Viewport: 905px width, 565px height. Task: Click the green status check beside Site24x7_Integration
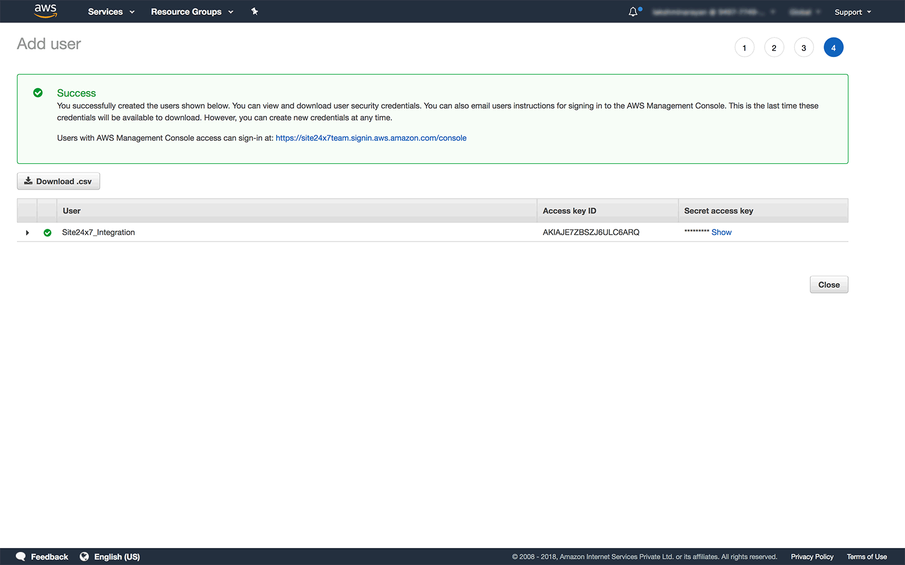tap(48, 233)
